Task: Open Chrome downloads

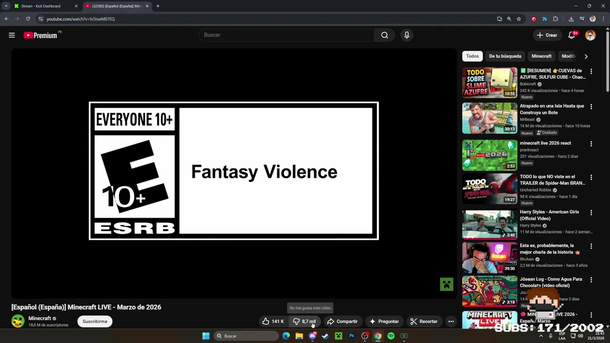Action: (571, 19)
